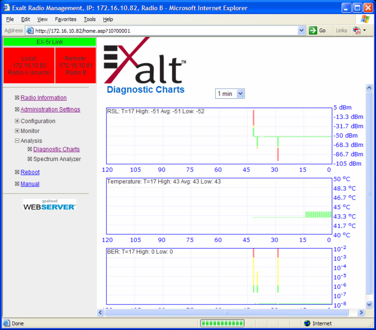Click the -50 dBm axis label
Viewport: 376px width, 330px height.
point(346,136)
